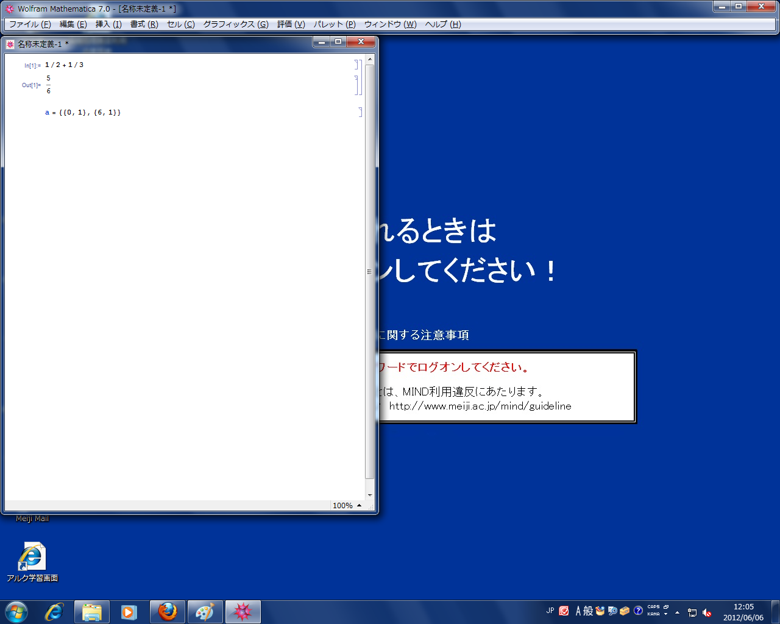Screen dimensions: 780x624
Task: Select the Out[1] cell bracket
Action: point(356,85)
